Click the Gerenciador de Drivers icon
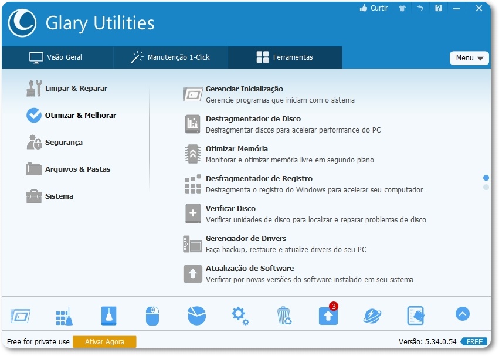499x356 pixels. click(x=192, y=244)
